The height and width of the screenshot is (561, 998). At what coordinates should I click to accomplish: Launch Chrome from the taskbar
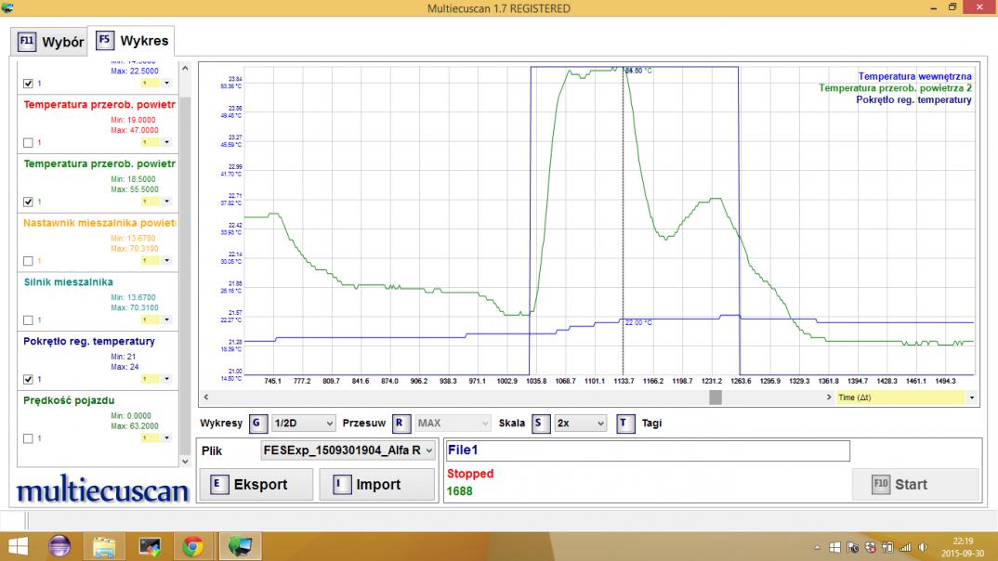pos(193,546)
